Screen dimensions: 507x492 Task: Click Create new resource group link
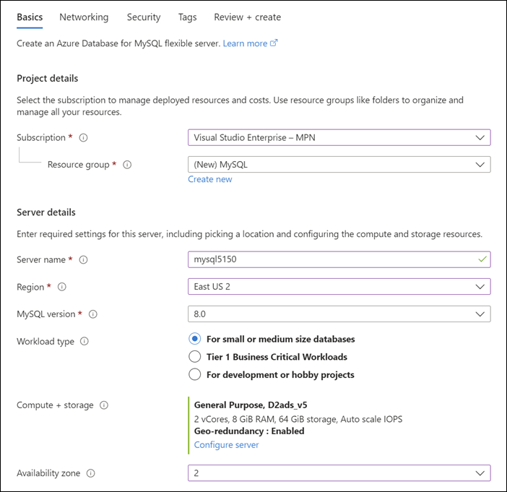click(x=210, y=179)
